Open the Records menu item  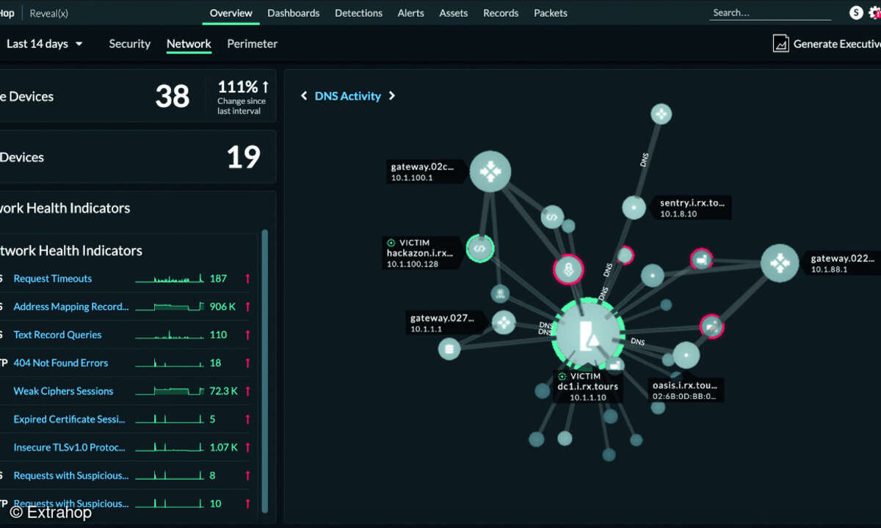pos(501,12)
